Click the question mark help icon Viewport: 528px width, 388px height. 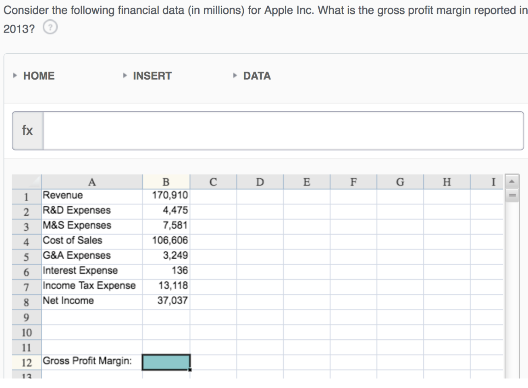[50, 27]
